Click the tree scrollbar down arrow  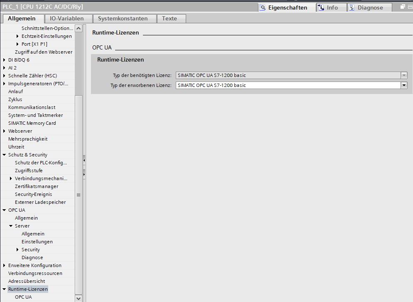point(79,298)
